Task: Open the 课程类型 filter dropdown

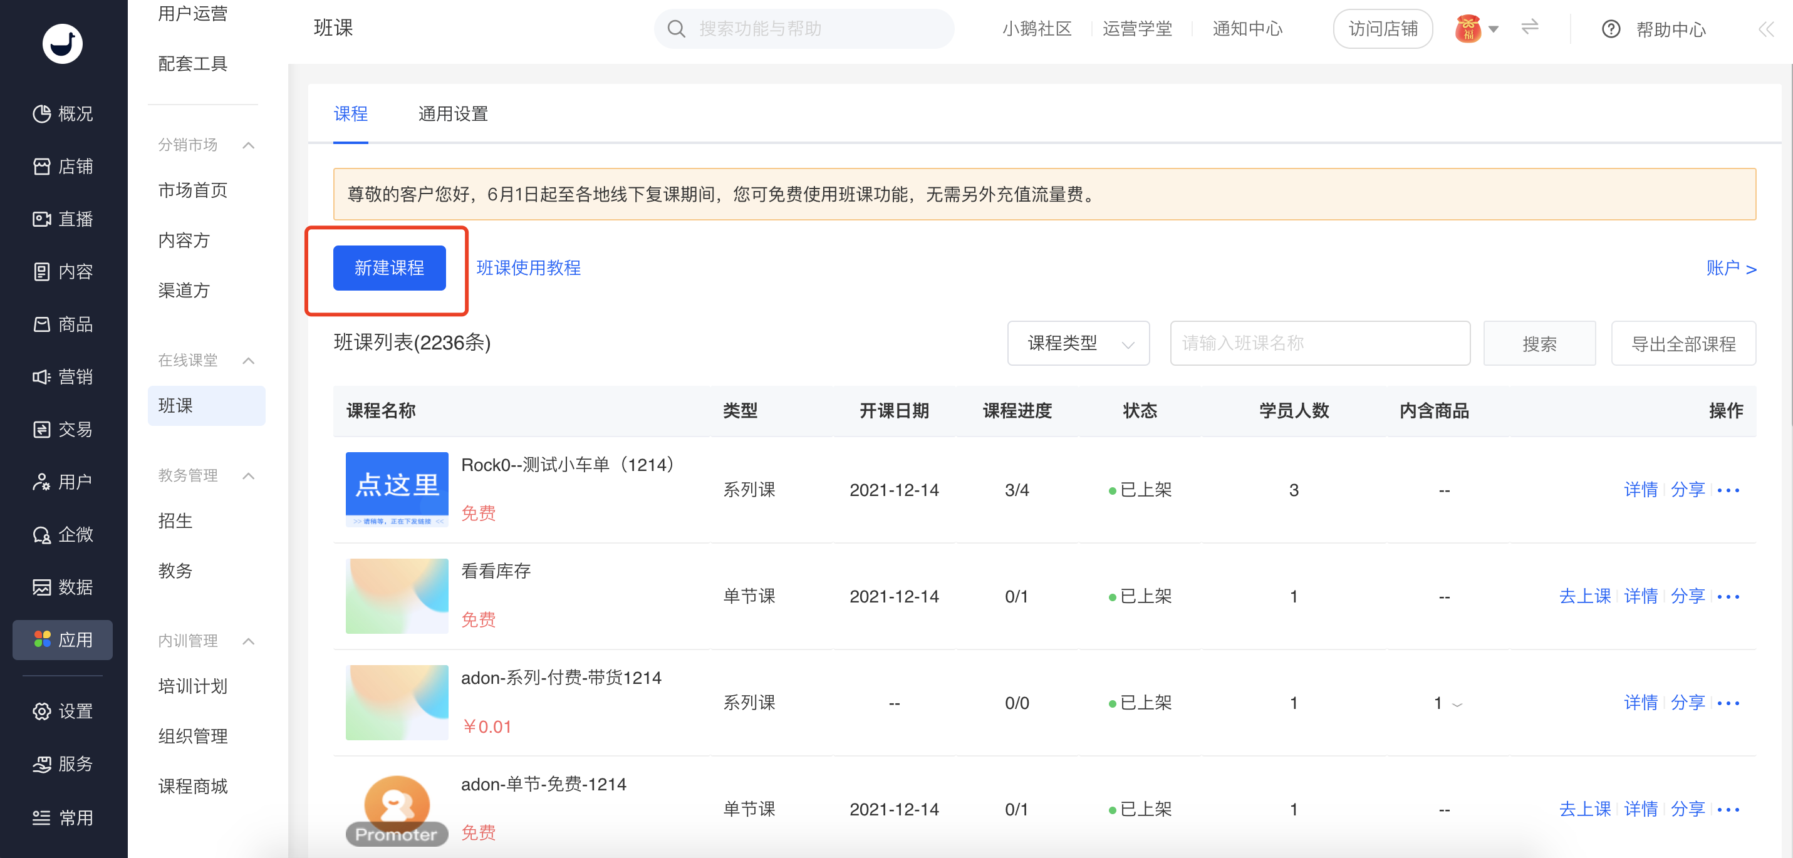Action: click(x=1078, y=343)
